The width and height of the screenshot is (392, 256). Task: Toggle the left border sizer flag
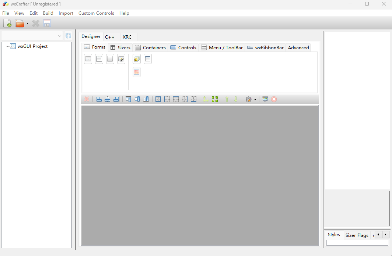(x=167, y=99)
